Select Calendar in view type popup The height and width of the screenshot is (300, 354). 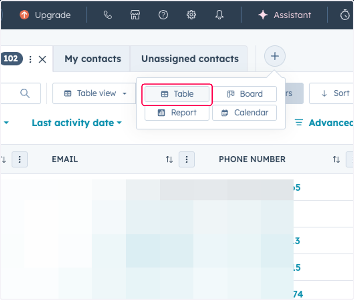[x=245, y=113]
